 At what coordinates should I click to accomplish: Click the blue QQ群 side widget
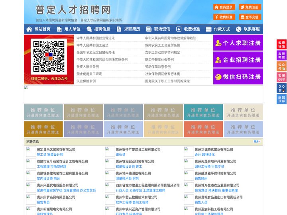(x=281, y=88)
